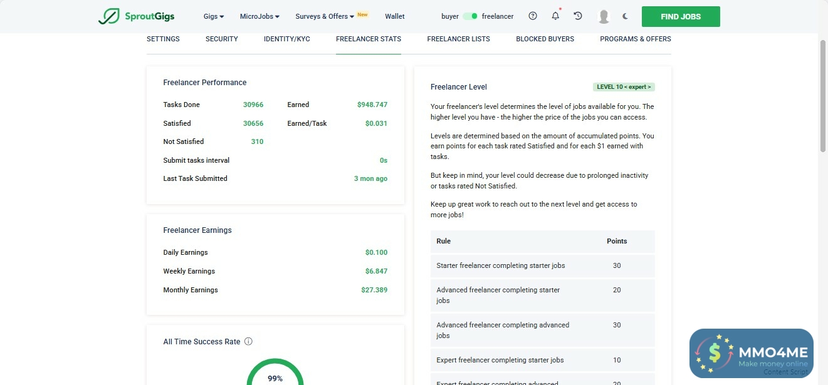This screenshot has width=828, height=385.
Task: Switch to the Security tab
Action: [x=222, y=39]
